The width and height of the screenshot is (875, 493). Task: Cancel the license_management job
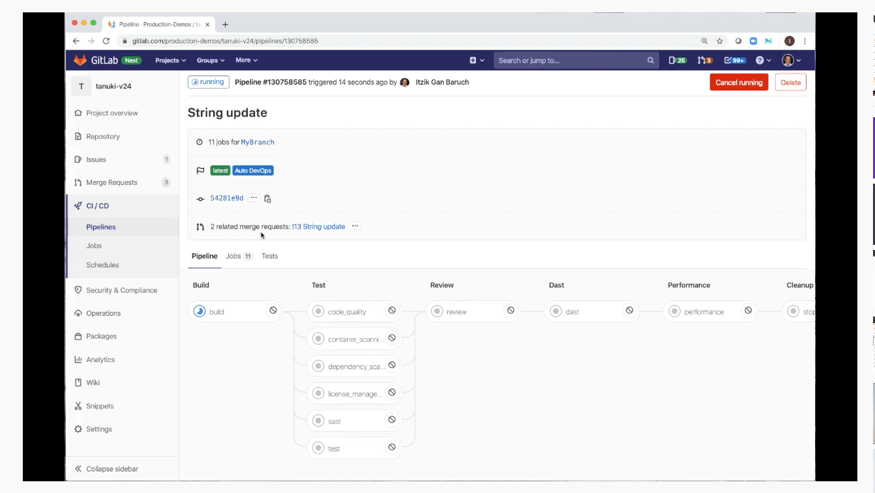pos(392,392)
